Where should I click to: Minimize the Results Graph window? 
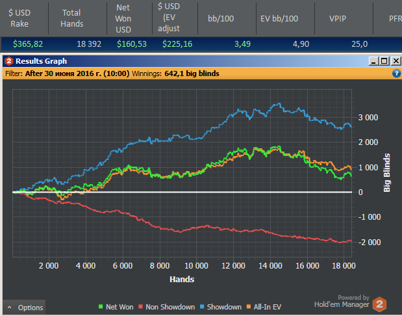click(x=373, y=61)
